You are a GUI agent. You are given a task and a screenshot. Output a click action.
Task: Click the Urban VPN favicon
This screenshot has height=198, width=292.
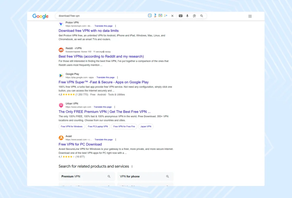61,105
